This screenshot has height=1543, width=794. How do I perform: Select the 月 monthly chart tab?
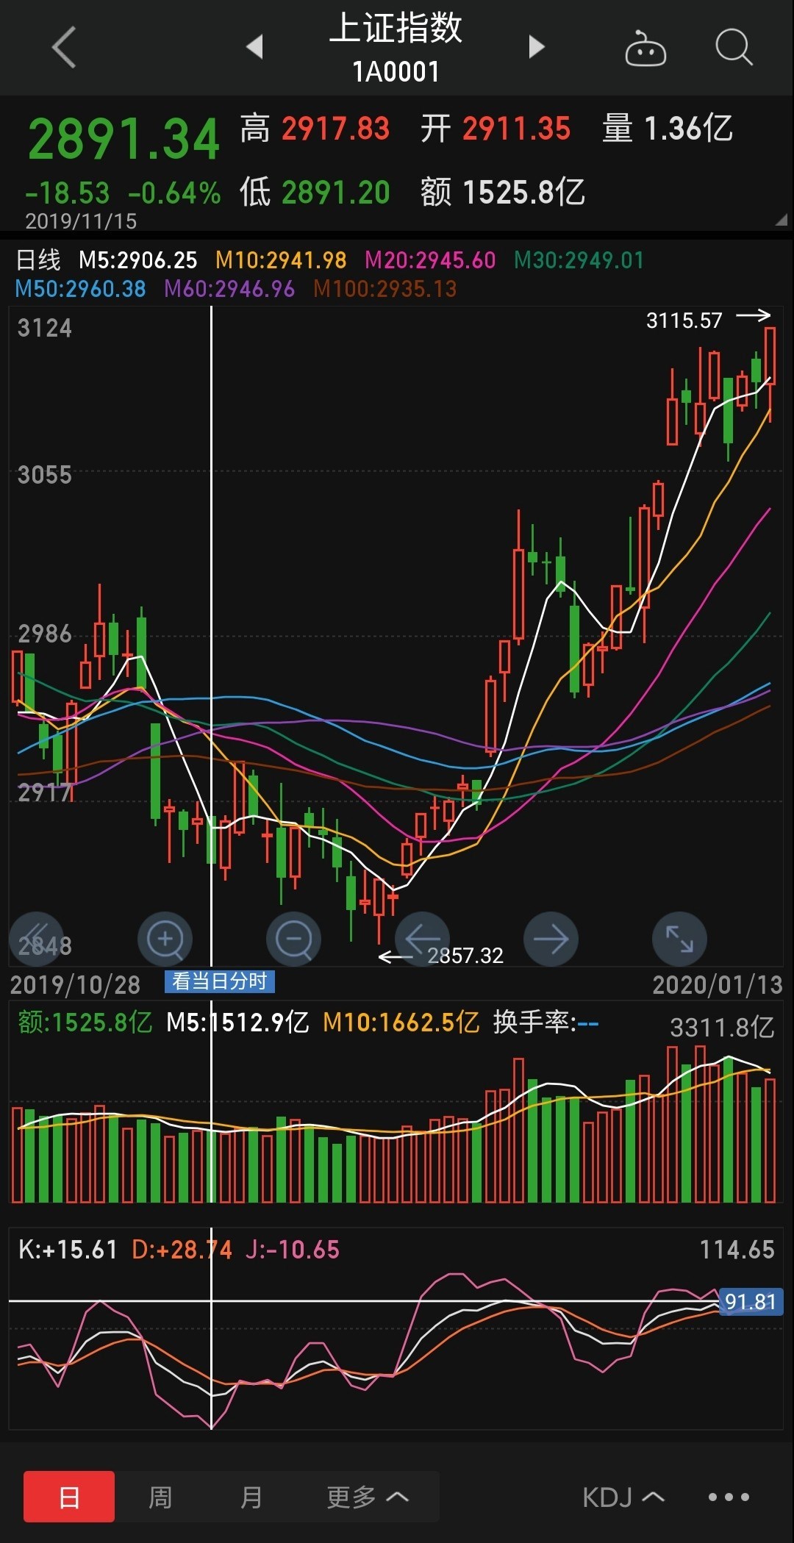[251, 1497]
